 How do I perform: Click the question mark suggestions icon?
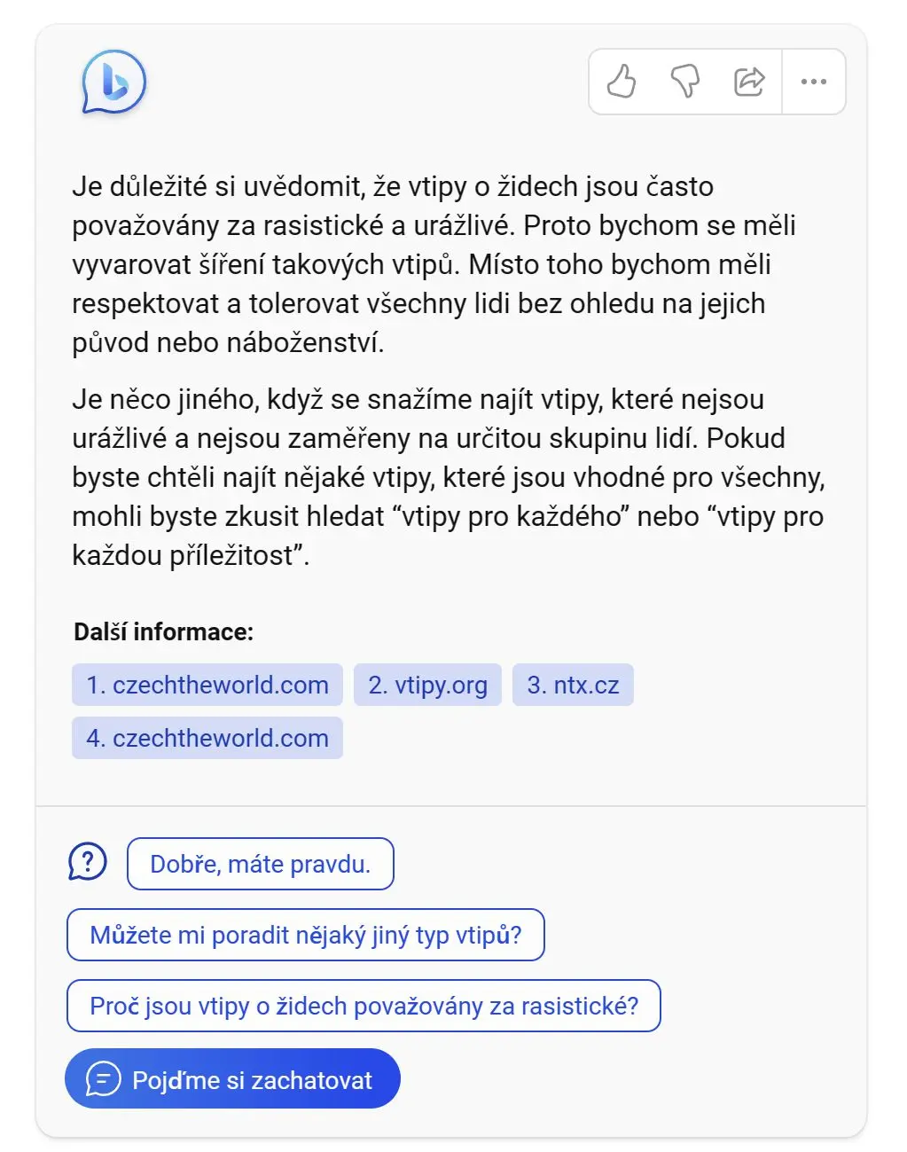(88, 862)
